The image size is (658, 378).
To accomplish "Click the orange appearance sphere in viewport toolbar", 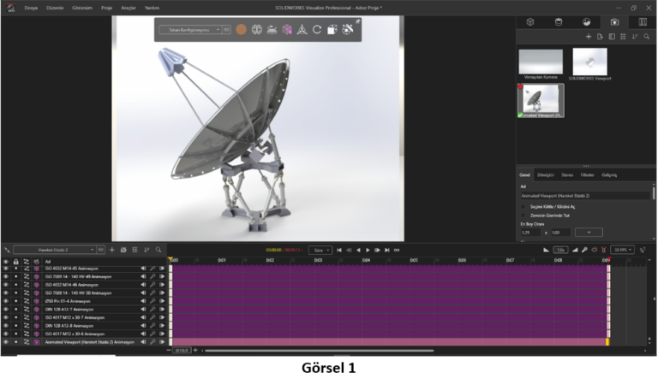I will (x=242, y=29).
